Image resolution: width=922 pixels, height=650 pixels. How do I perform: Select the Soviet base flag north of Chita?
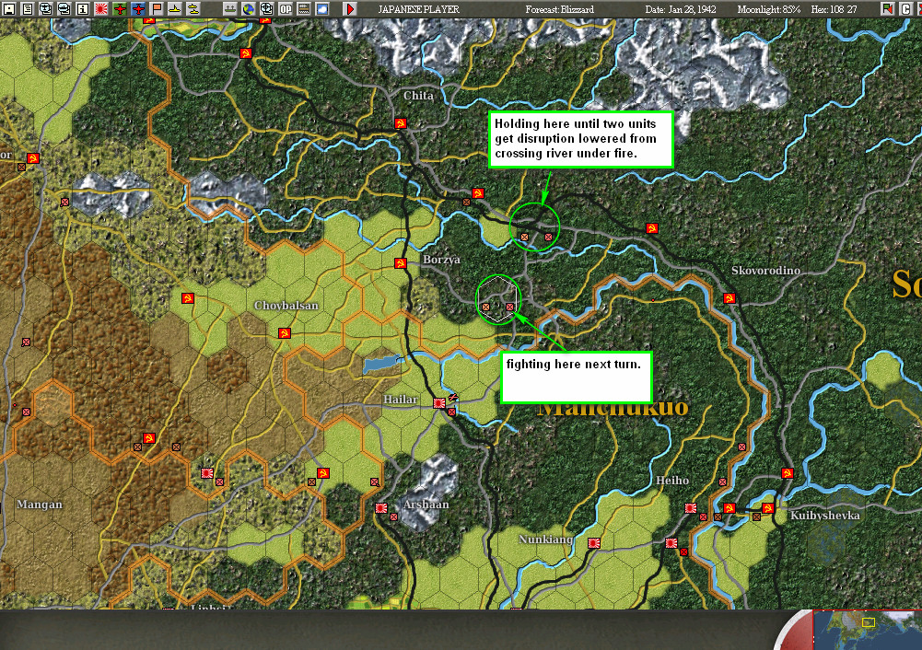[246, 53]
